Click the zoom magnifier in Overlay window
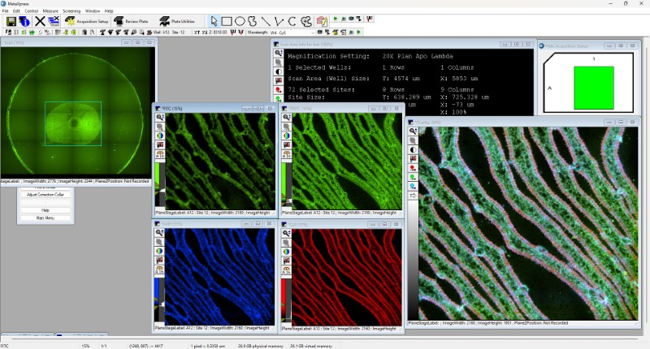 pyautogui.click(x=413, y=131)
